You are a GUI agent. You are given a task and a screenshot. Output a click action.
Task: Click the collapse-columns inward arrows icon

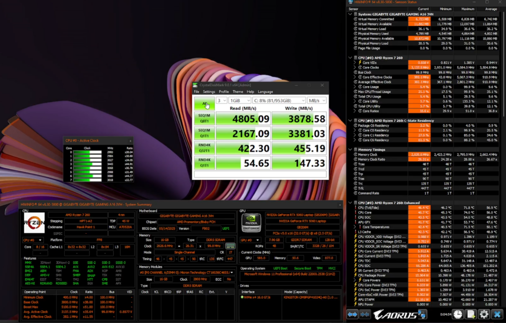(x=365, y=314)
